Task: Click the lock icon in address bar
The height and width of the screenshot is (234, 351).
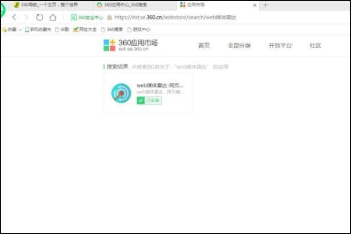Action: pos(109,17)
